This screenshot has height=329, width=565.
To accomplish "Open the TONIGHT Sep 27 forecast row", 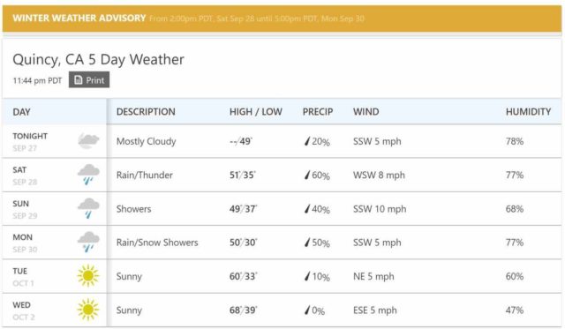I will pyautogui.click(x=282, y=141).
